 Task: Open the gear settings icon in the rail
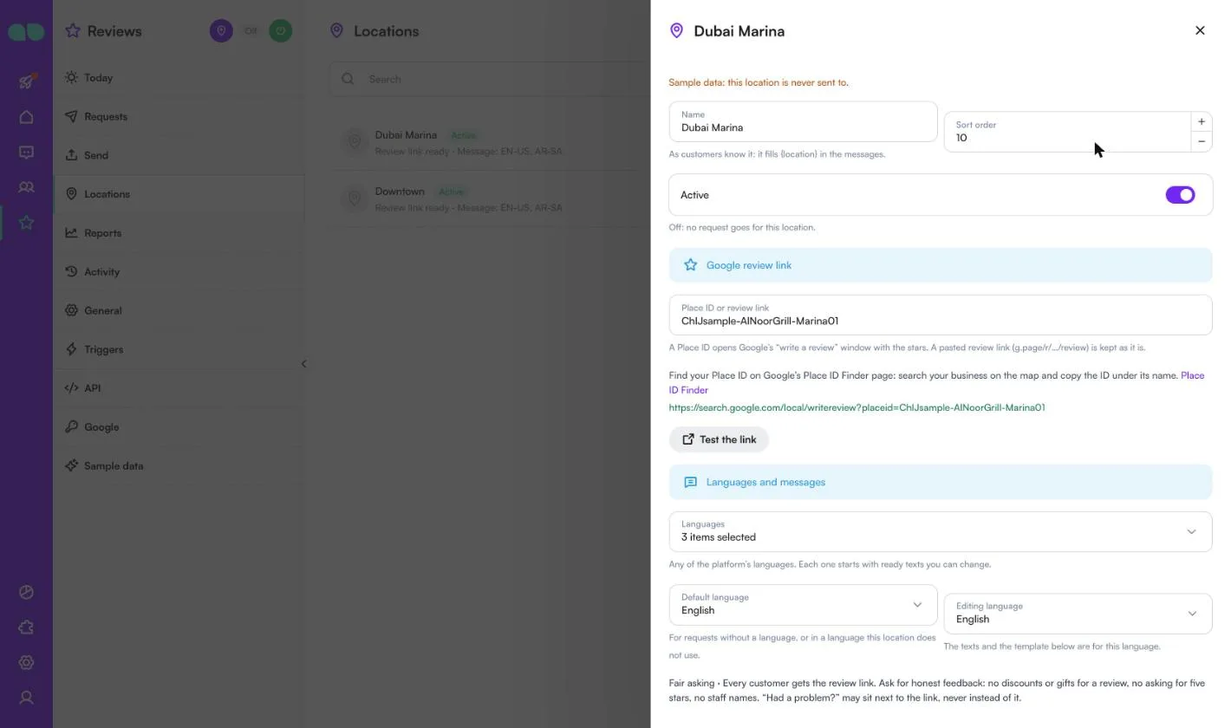pos(26,662)
